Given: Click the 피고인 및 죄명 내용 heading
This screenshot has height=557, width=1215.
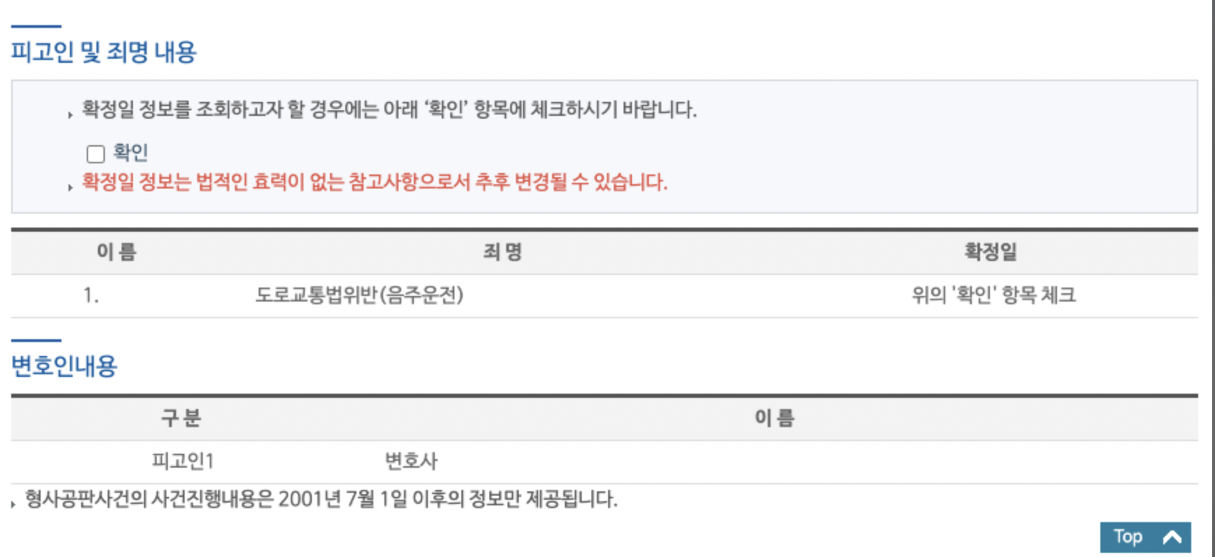Looking at the screenshot, I should coord(103,52).
